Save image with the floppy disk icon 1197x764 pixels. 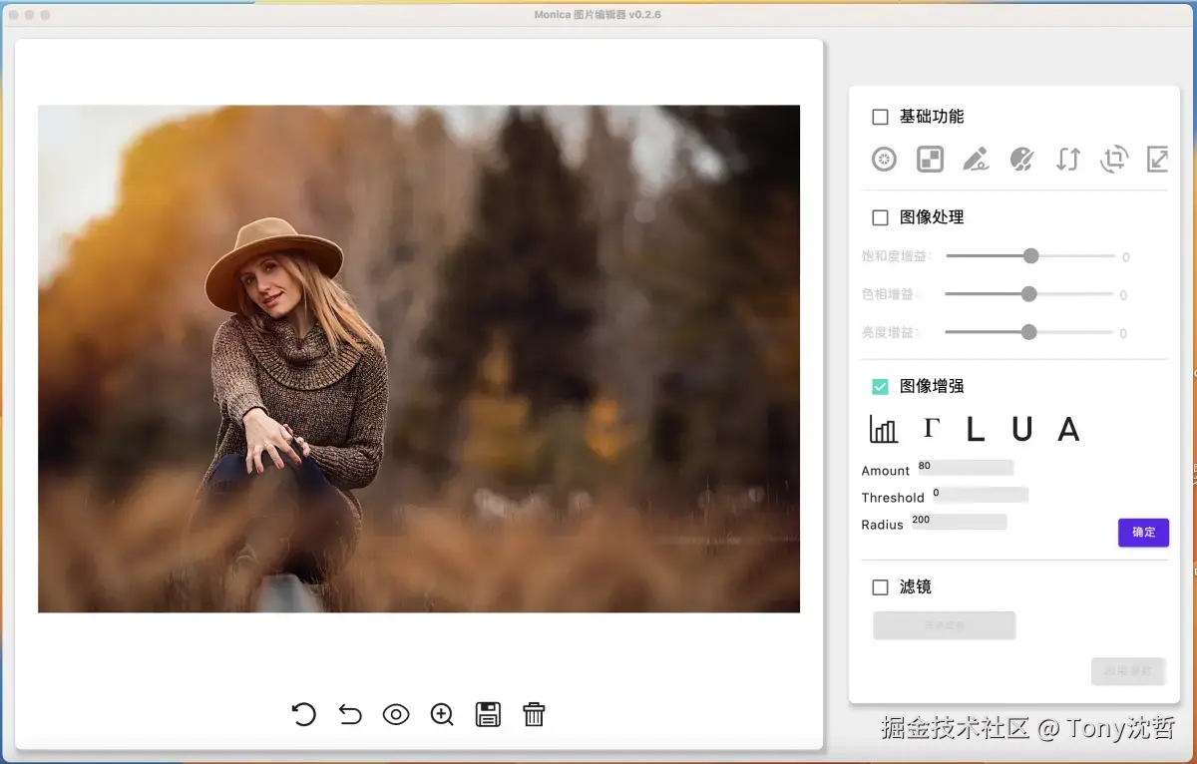pyautogui.click(x=488, y=714)
